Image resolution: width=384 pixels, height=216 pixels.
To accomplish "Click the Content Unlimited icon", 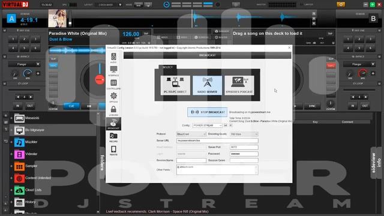I will (x=19, y=178).
